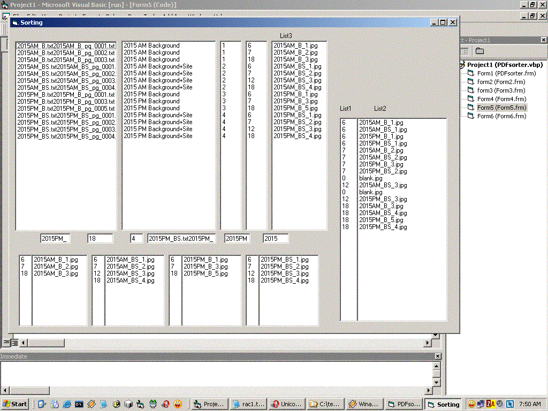
Task: Switch to Procedure View in code window
Action: [6, 342]
